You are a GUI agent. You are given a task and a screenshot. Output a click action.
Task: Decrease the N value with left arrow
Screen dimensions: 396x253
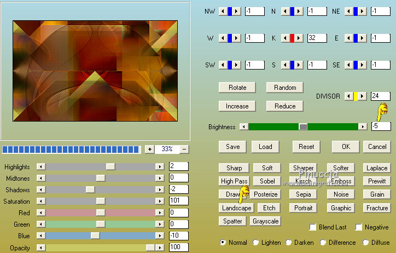point(285,12)
